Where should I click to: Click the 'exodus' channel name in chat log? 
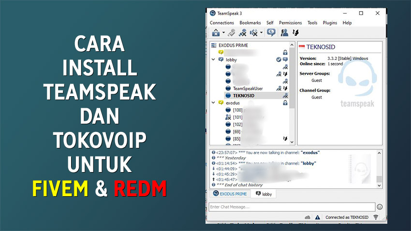tap(310, 152)
